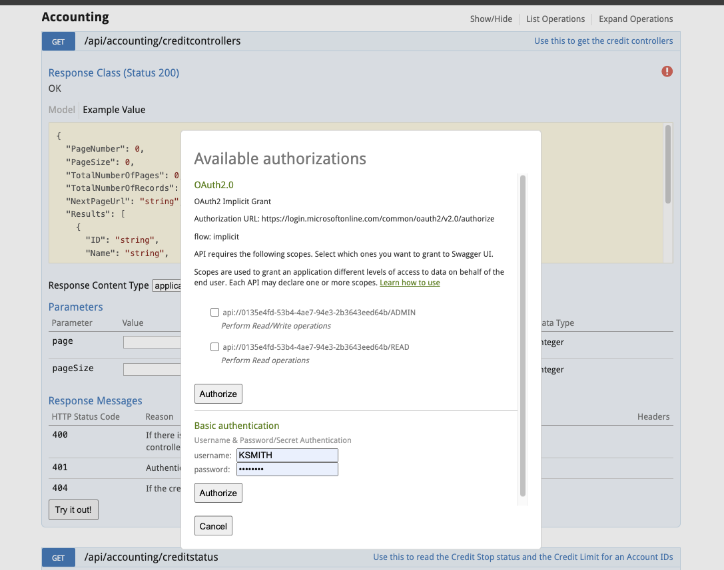Image resolution: width=724 pixels, height=570 pixels.
Task: Focus the password input field
Action: tap(287, 469)
